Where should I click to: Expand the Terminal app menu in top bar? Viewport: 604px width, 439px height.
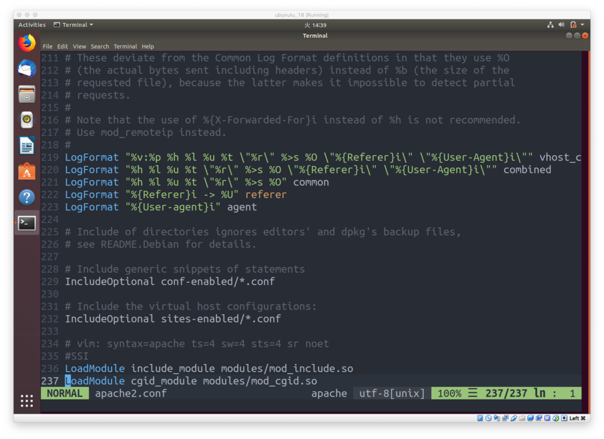[x=74, y=25]
